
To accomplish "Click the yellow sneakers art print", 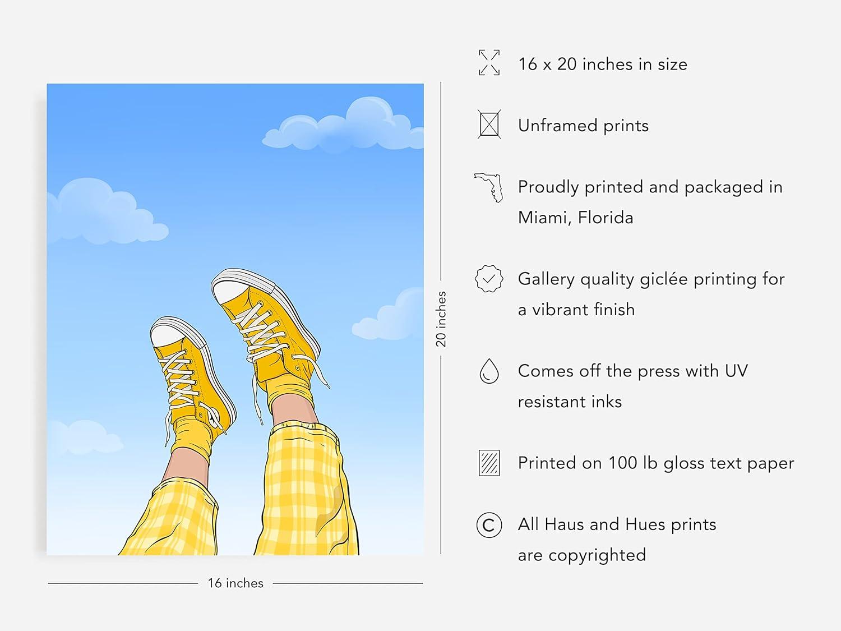I will pyautogui.click(x=235, y=319).
